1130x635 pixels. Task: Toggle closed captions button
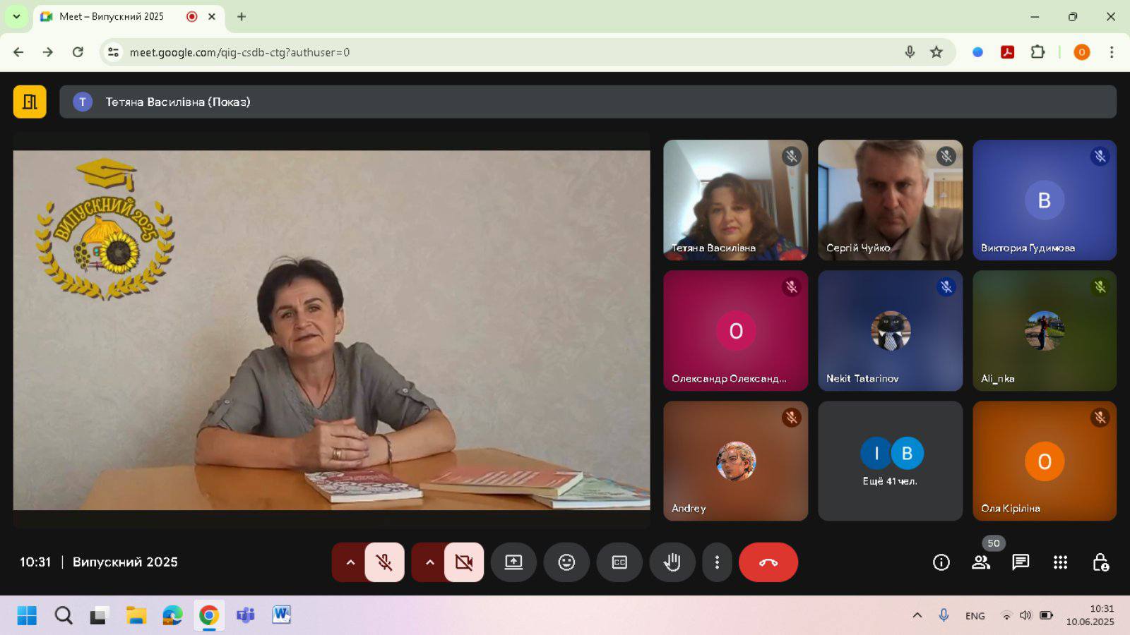[x=619, y=562]
